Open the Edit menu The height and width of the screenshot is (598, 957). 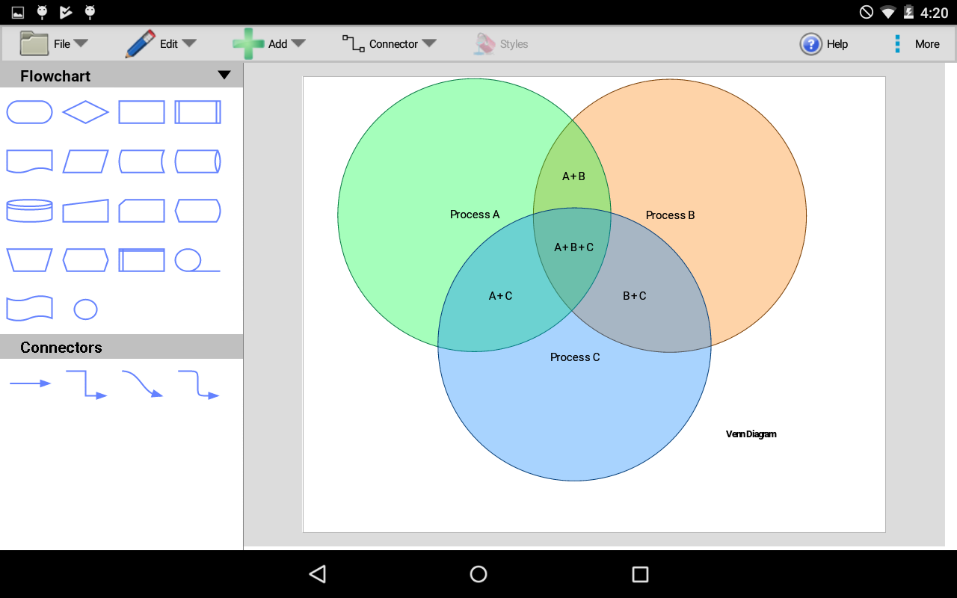[161, 44]
